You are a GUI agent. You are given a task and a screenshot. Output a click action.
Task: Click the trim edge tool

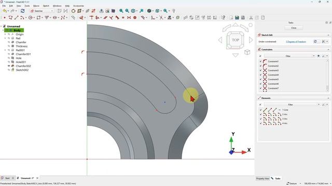(x=161, y=18)
